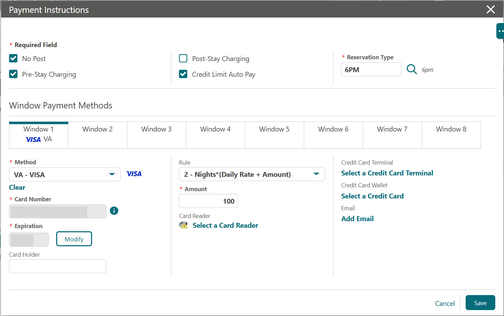Uncheck the No Post checkbox
The height and width of the screenshot is (316, 504).
coord(13,58)
